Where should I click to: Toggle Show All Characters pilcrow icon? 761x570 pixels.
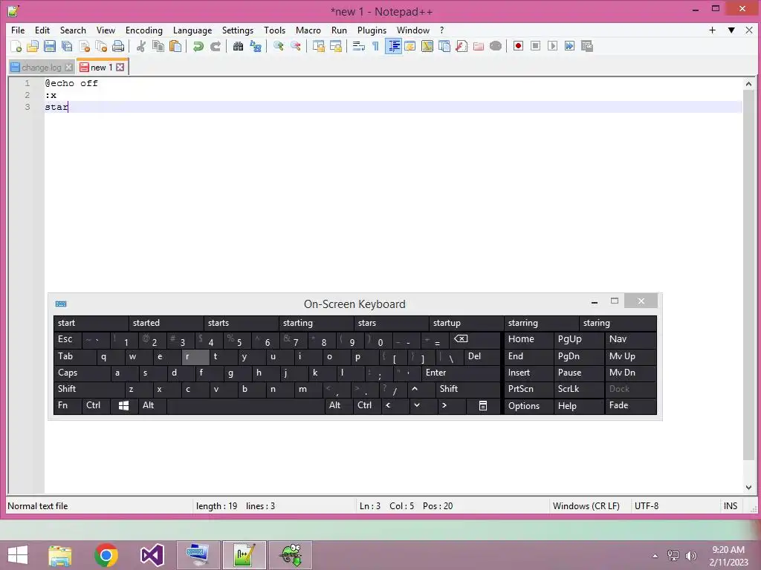pyautogui.click(x=375, y=46)
